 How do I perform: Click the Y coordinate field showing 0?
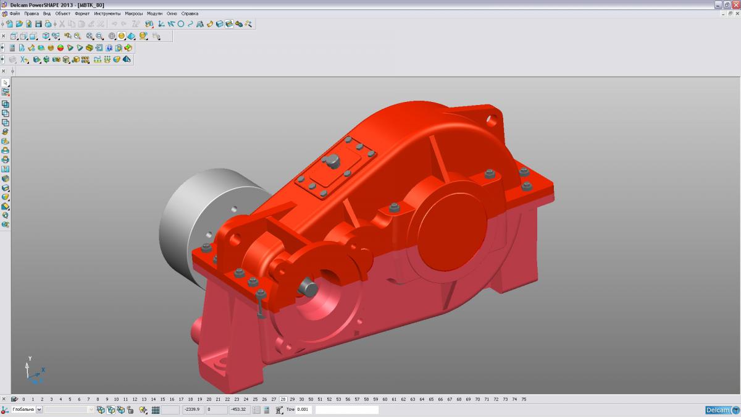click(217, 410)
